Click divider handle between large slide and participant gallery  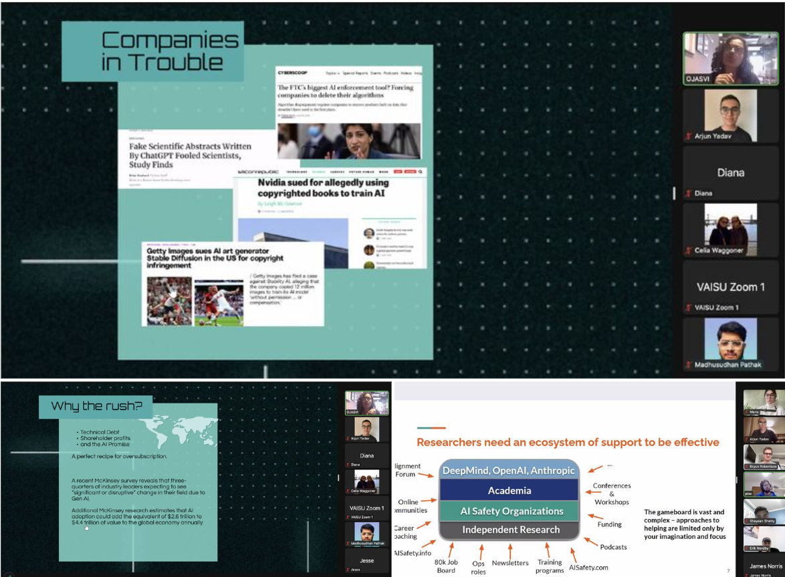[x=673, y=194]
